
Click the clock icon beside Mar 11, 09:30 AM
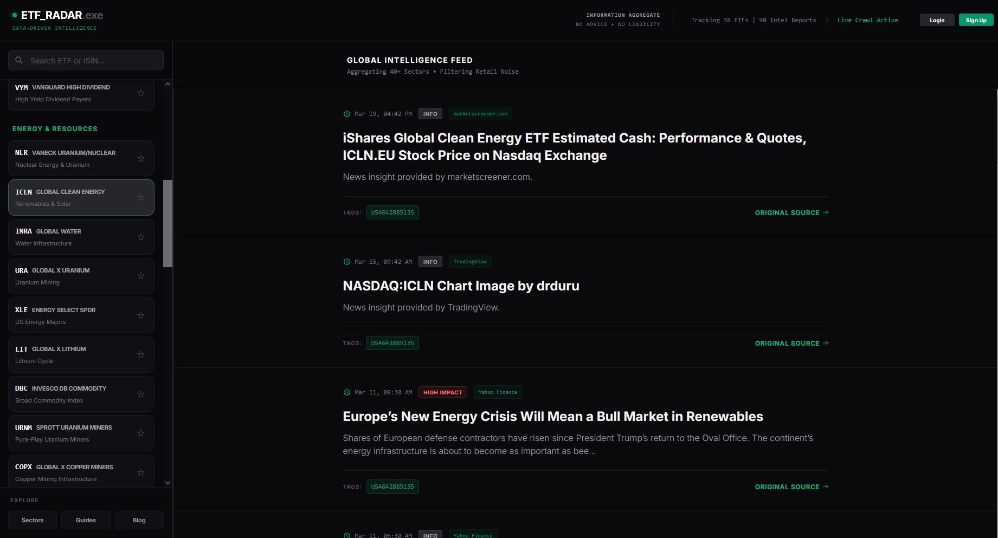(x=347, y=392)
